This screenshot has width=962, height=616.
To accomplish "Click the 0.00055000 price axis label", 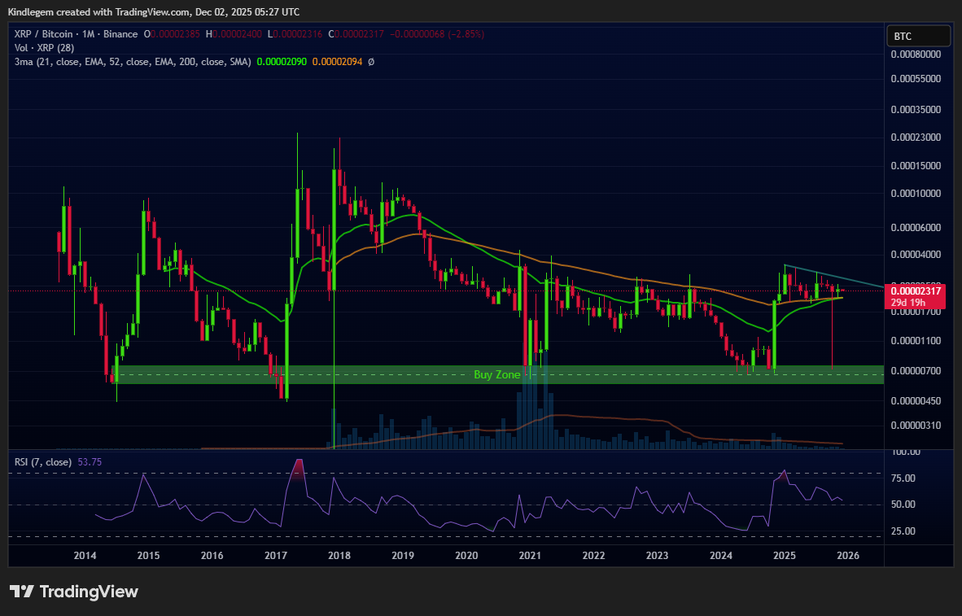I will pyautogui.click(x=916, y=79).
